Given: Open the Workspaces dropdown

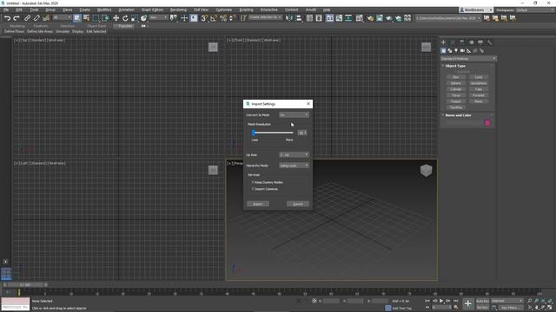Looking at the screenshot, I should [x=537, y=10].
